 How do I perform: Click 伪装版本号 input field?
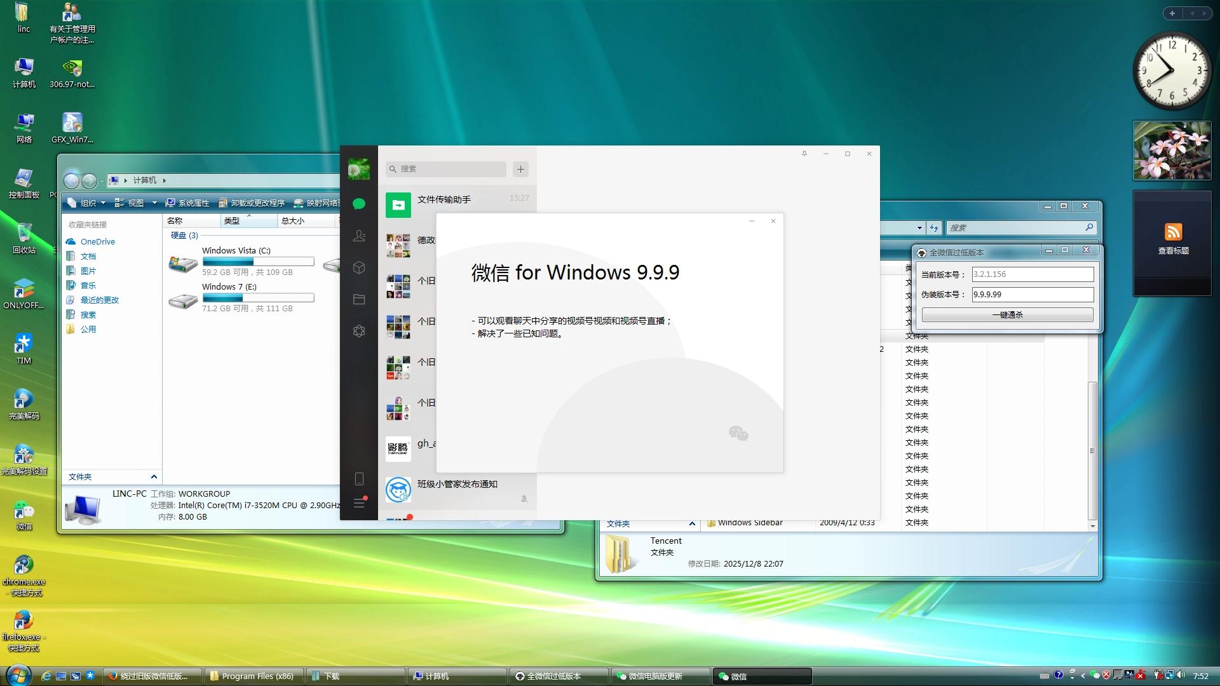point(1032,295)
